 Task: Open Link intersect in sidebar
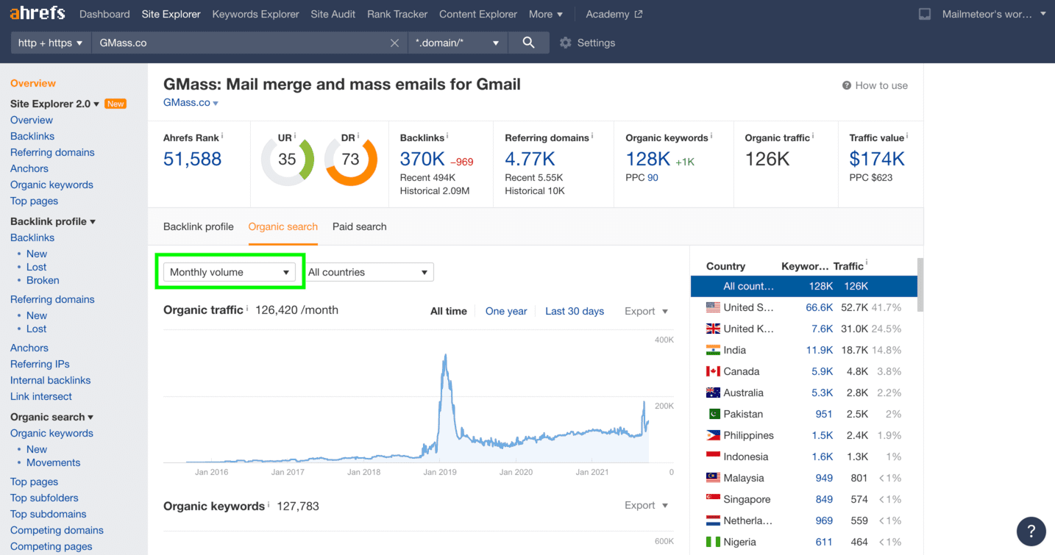pos(41,396)
